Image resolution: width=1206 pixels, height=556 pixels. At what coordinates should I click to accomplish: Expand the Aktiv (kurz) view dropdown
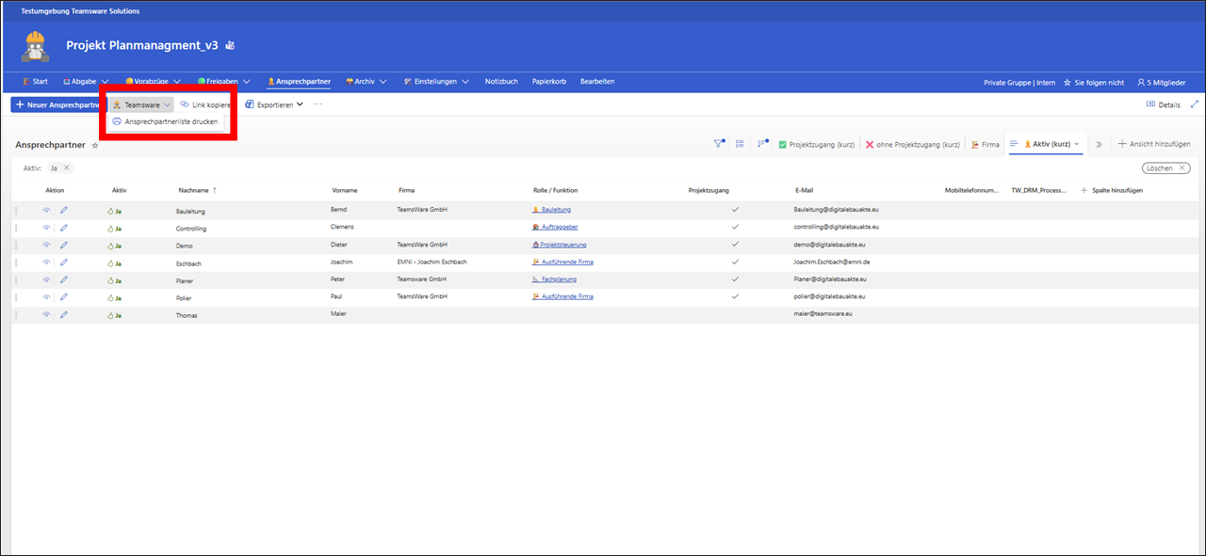point(1077,144)
